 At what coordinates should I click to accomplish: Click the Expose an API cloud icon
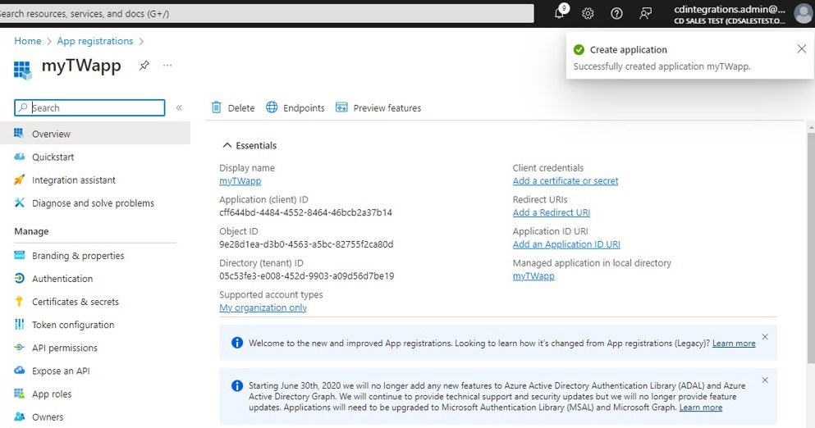[19, 371]
